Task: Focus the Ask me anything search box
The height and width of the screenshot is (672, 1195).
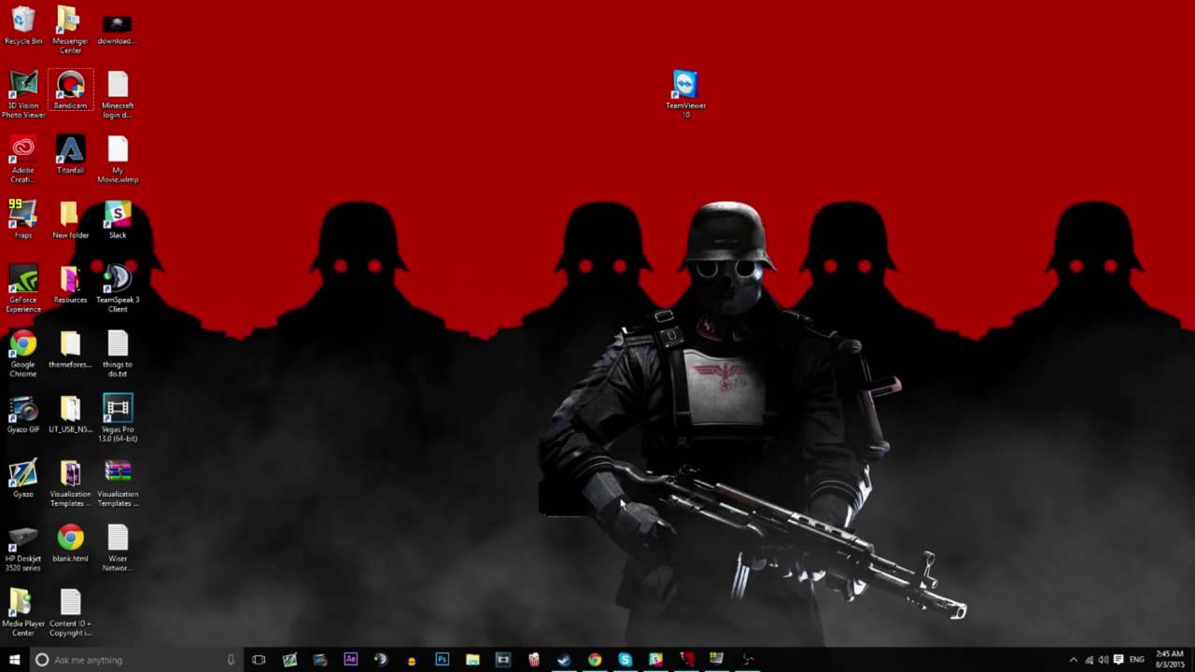Action: point(135,660)
